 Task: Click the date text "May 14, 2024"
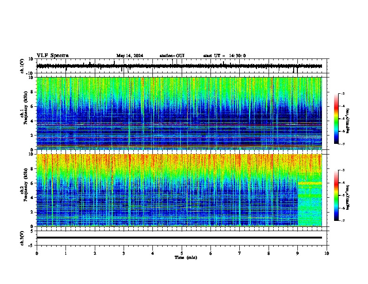pos(130,56)
